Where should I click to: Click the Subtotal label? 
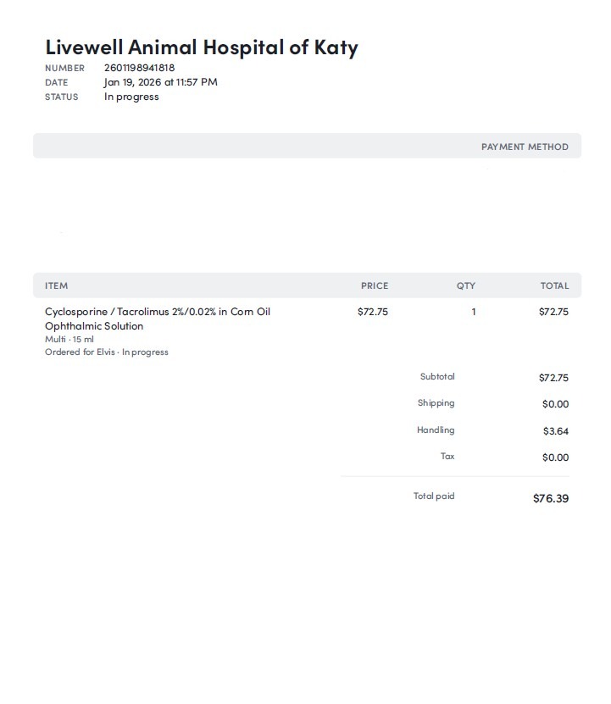pos(437,376)
